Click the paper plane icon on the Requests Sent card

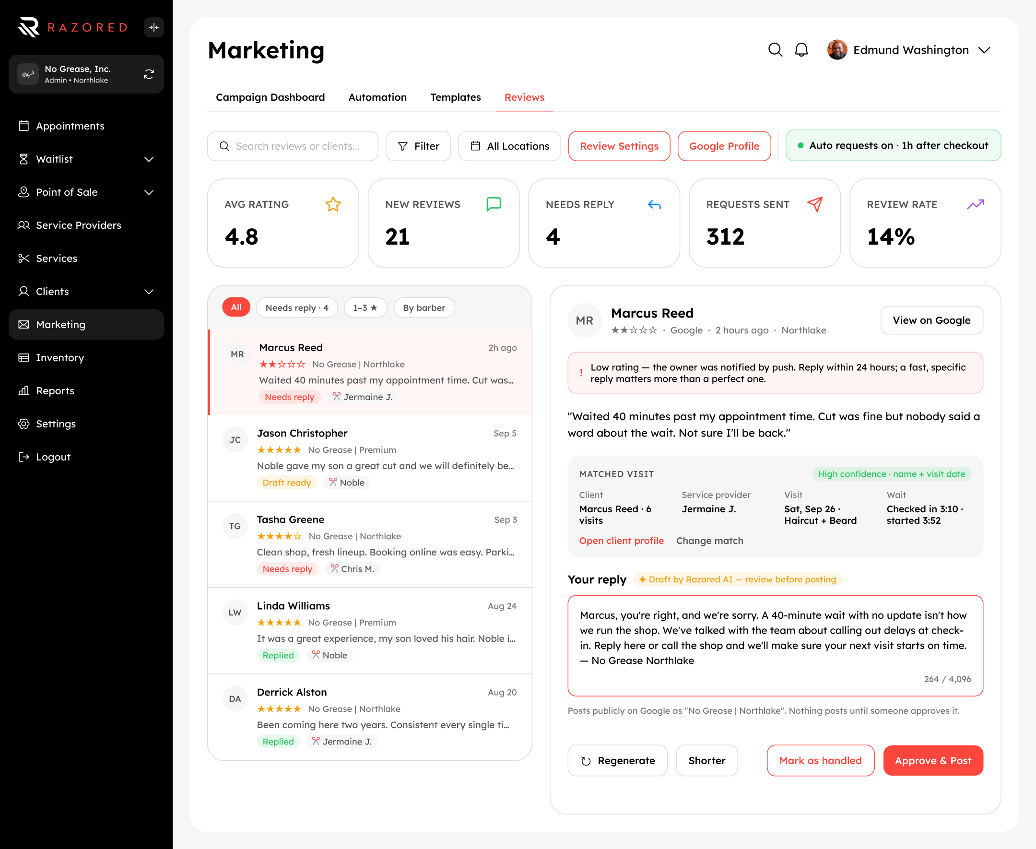pyautogui.click(x=815, y=204)
